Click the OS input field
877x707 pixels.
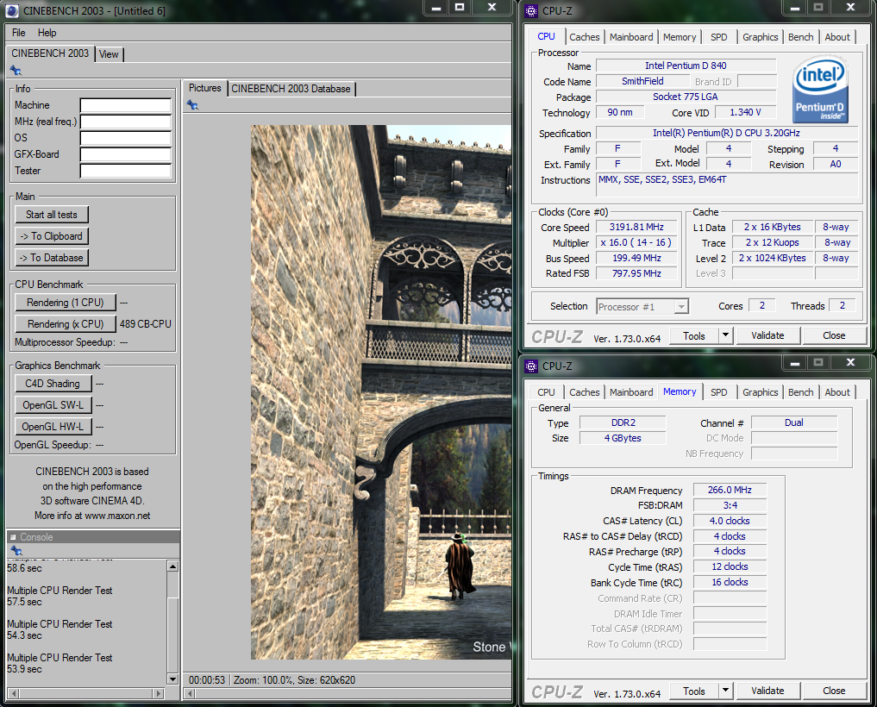pos(125,138)
